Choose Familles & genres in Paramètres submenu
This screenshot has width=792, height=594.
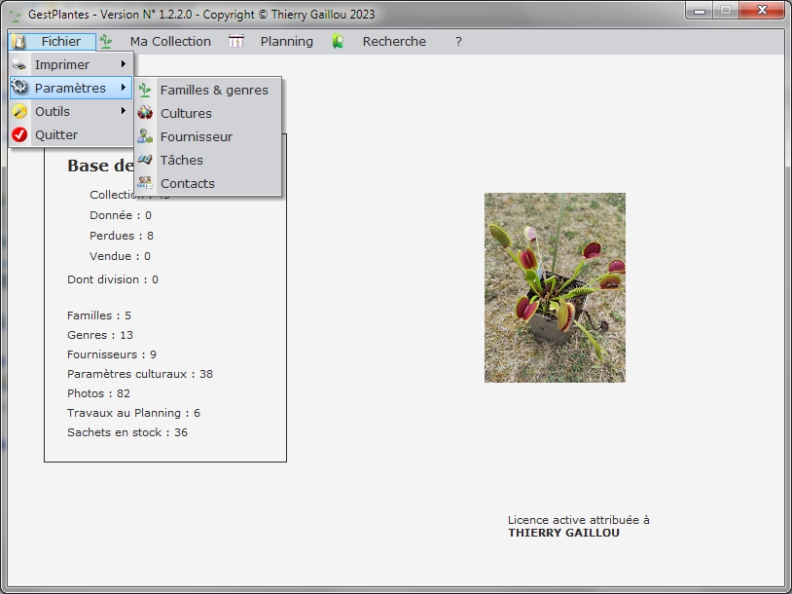207,90
